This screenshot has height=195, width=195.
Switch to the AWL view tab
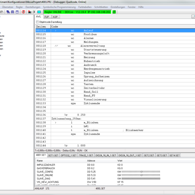point(39,17)
